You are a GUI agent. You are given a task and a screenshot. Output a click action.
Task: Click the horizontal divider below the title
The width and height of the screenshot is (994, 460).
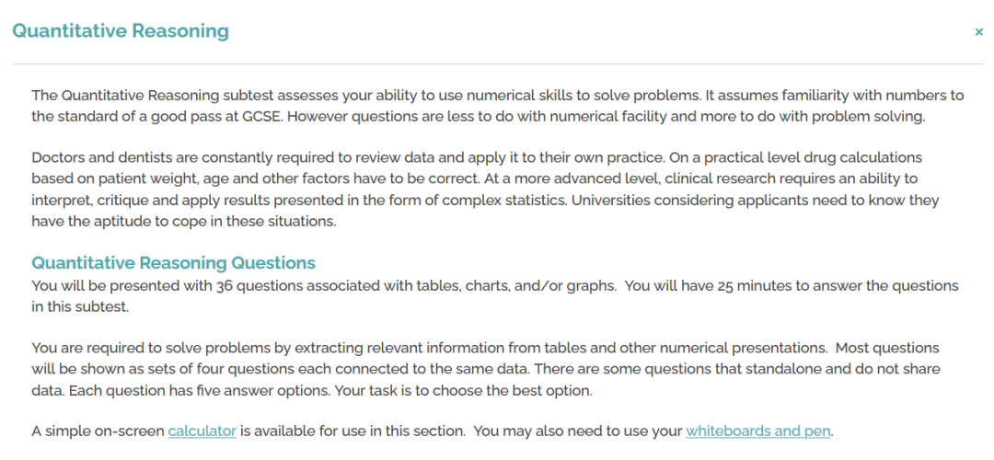[498, 64]
